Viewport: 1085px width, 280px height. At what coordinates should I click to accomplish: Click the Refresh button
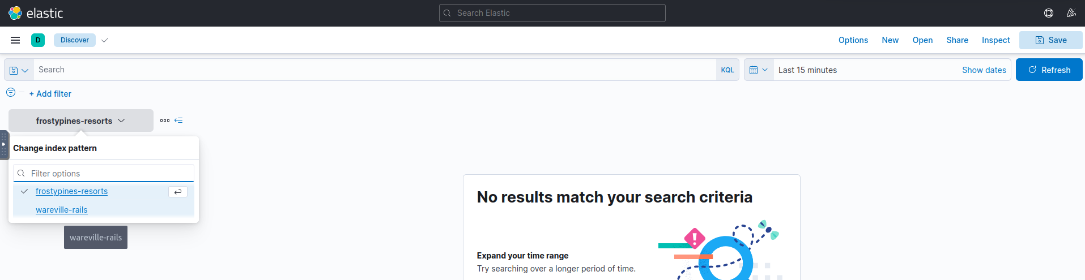1049,70
